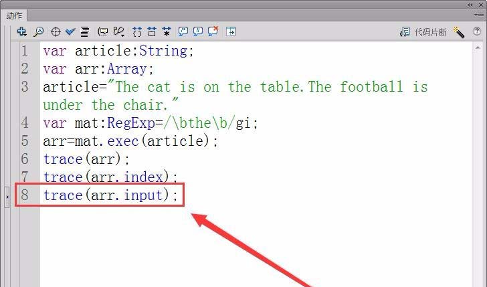Screen dimensions: 487x287
Task: Click the scrollbar up arrow in the code editor
Action: point(478,47)
